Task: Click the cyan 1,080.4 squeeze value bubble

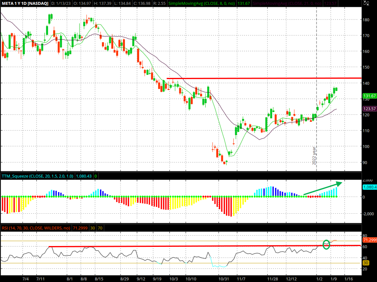Action: click(x=369, y=187)
